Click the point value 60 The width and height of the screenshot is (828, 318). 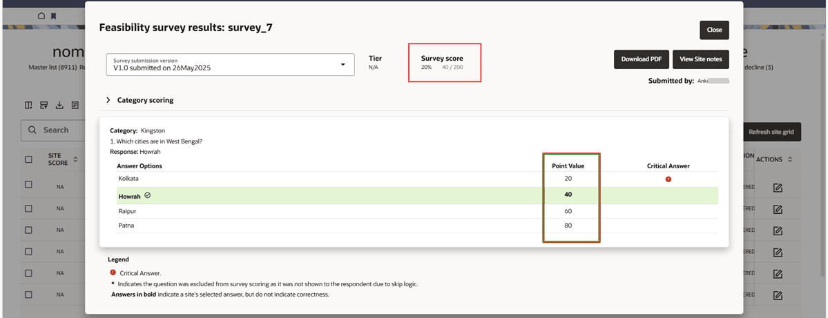point(568,212)
